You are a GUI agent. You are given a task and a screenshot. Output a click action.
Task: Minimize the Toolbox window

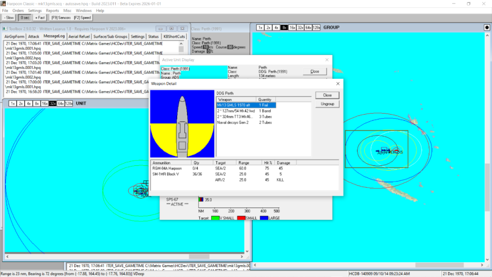160,29
